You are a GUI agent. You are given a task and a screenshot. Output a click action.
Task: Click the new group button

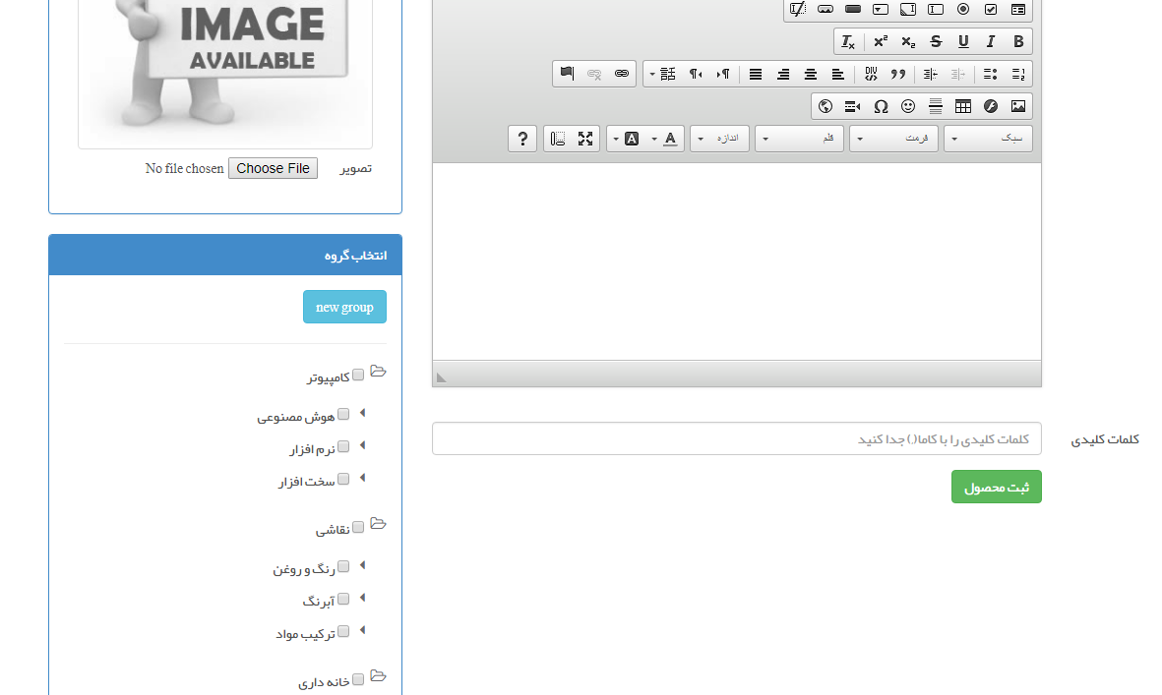(x=344, y=307)
